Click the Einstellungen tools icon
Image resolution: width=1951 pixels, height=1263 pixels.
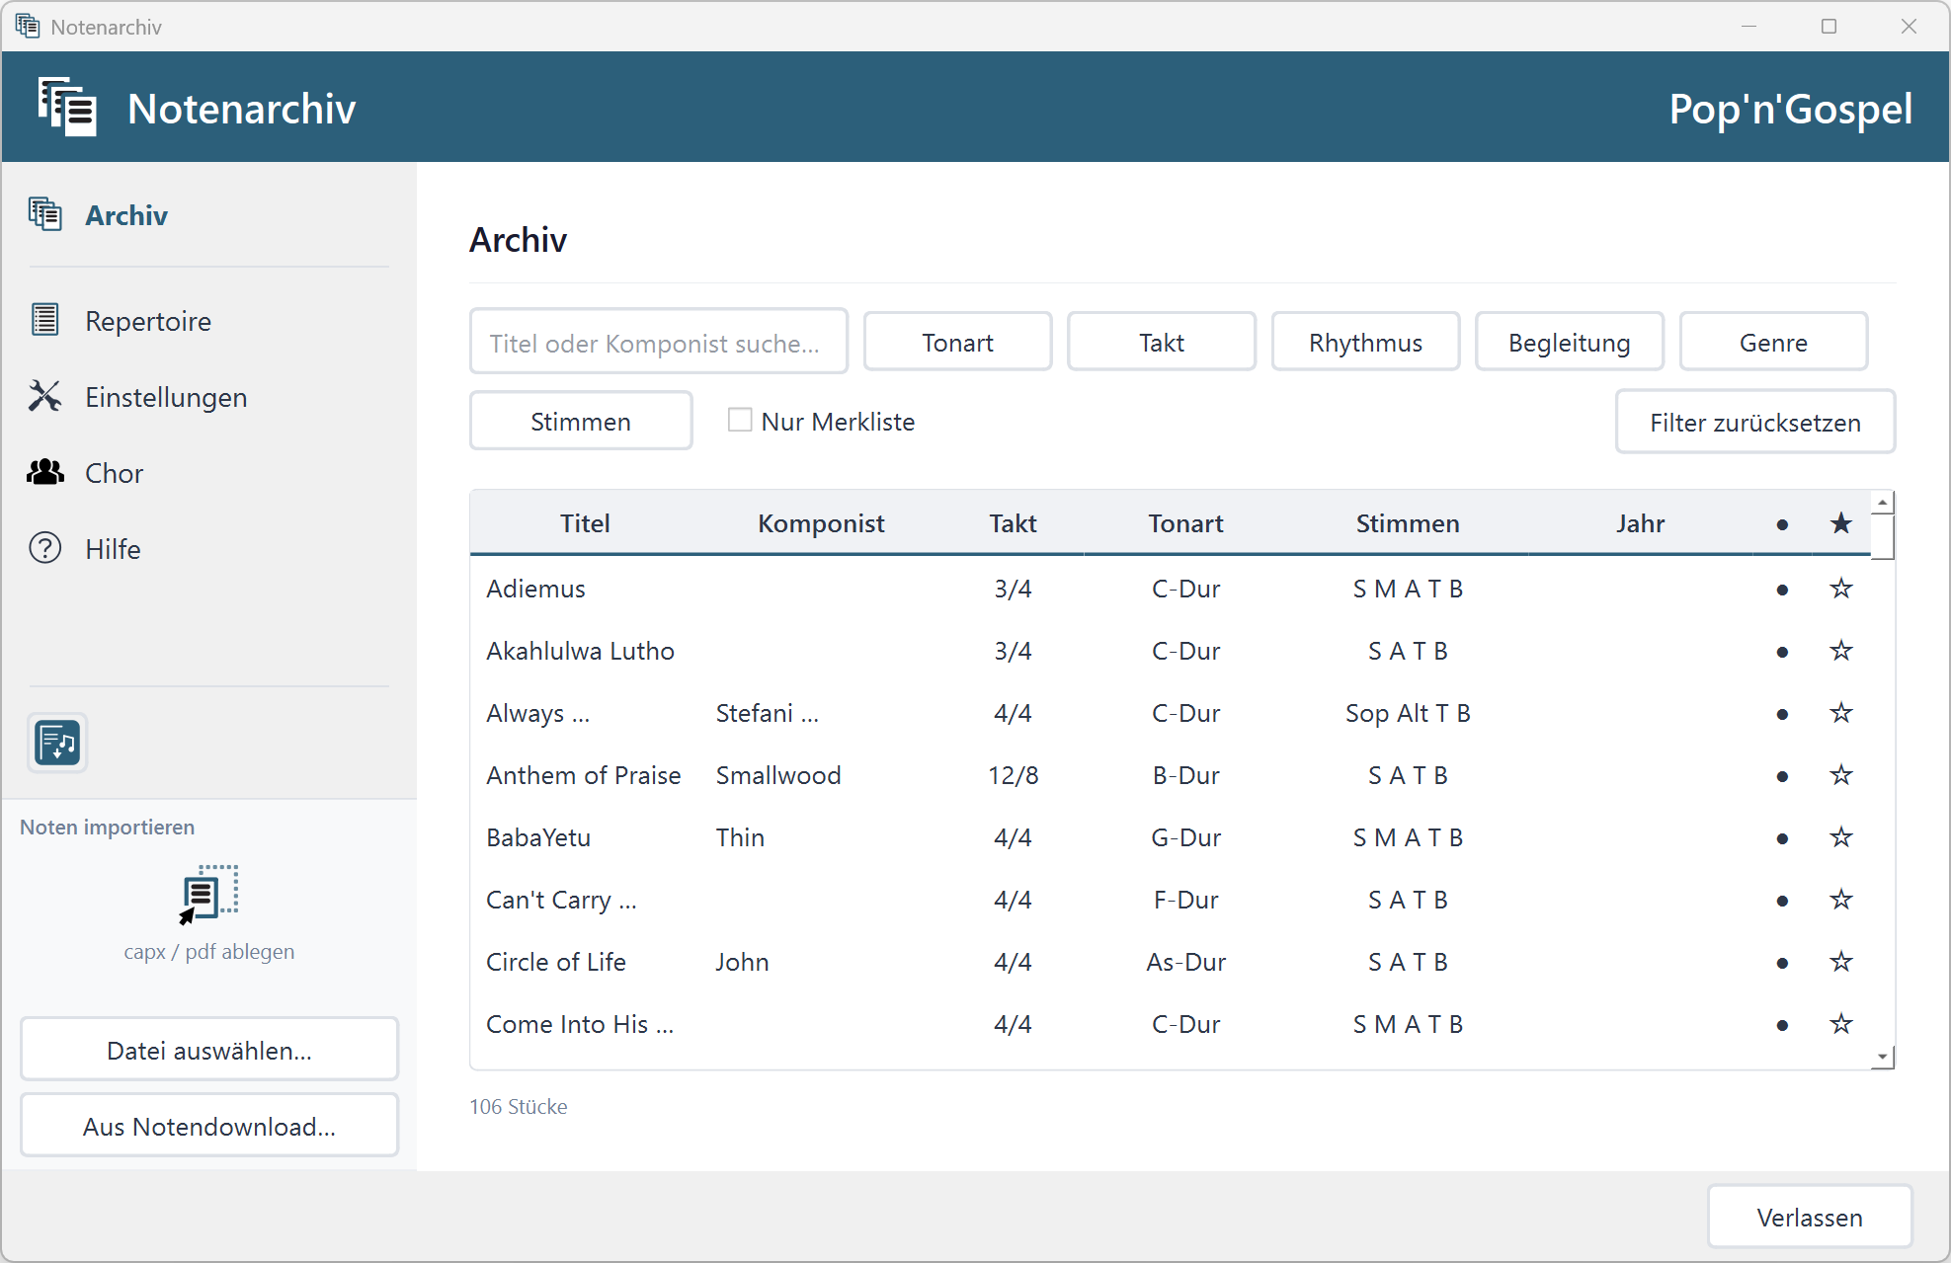(x=45, y=396)
